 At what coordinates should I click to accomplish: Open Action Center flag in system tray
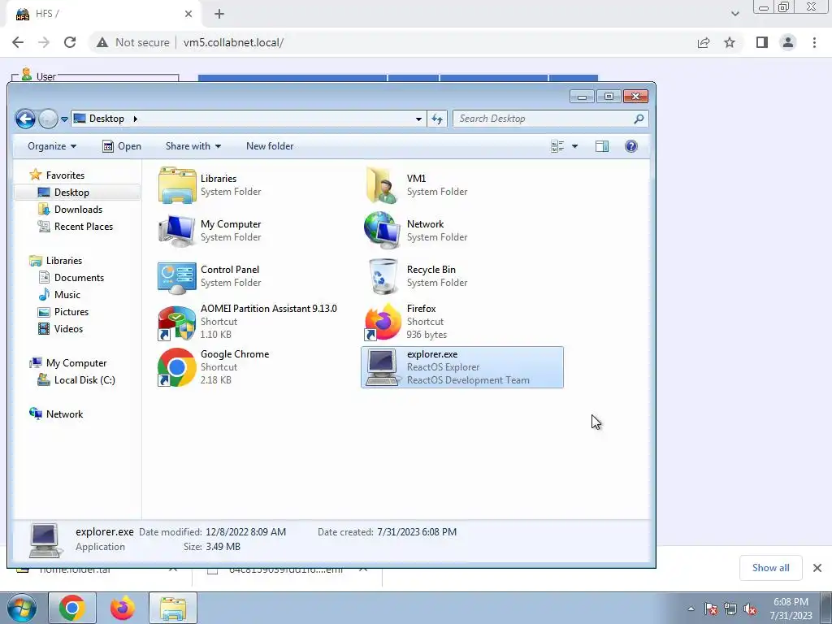pyautogui.click(x=711, y=609)
